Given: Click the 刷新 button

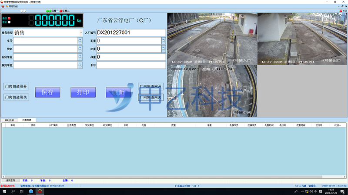Looking at the screenshot, I should coord(118,92).
